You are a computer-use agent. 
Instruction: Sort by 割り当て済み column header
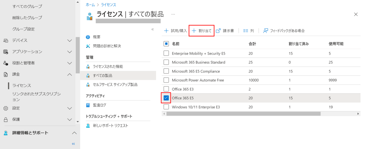click(x=299, y=44)
